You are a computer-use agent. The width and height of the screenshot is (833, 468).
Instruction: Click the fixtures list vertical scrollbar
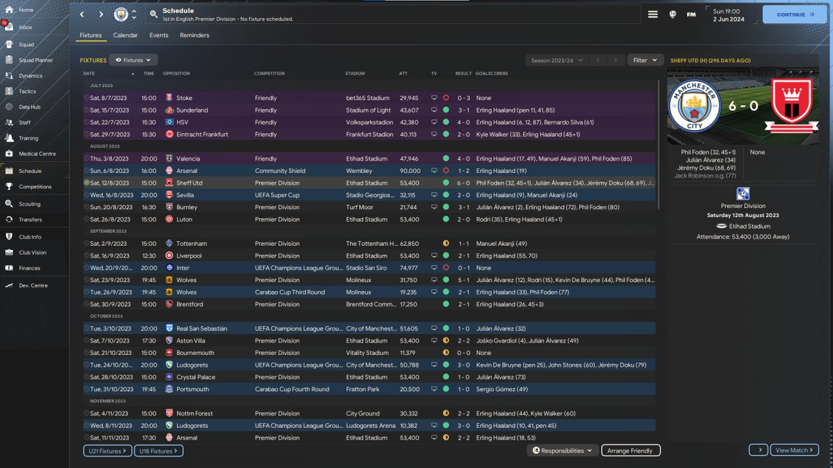pyautogui.click(x=658, y=144)
